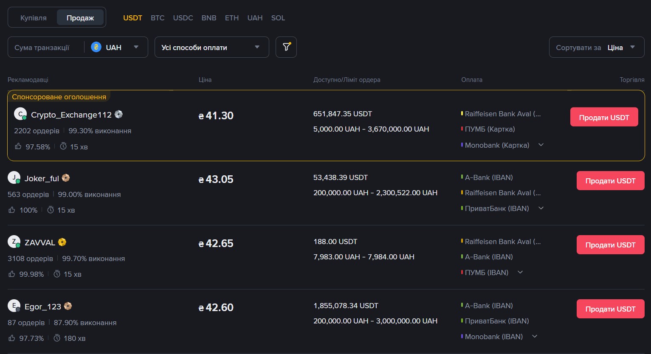Viewport: 651px width, 354px height.
Task: Click Monobank (IBAN) payment method
Action: 494,337
